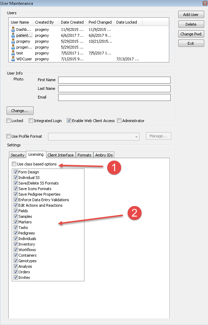
Task: Open the Ambry IDs tab
Action: pyautogui.click(x=103, y=155)
